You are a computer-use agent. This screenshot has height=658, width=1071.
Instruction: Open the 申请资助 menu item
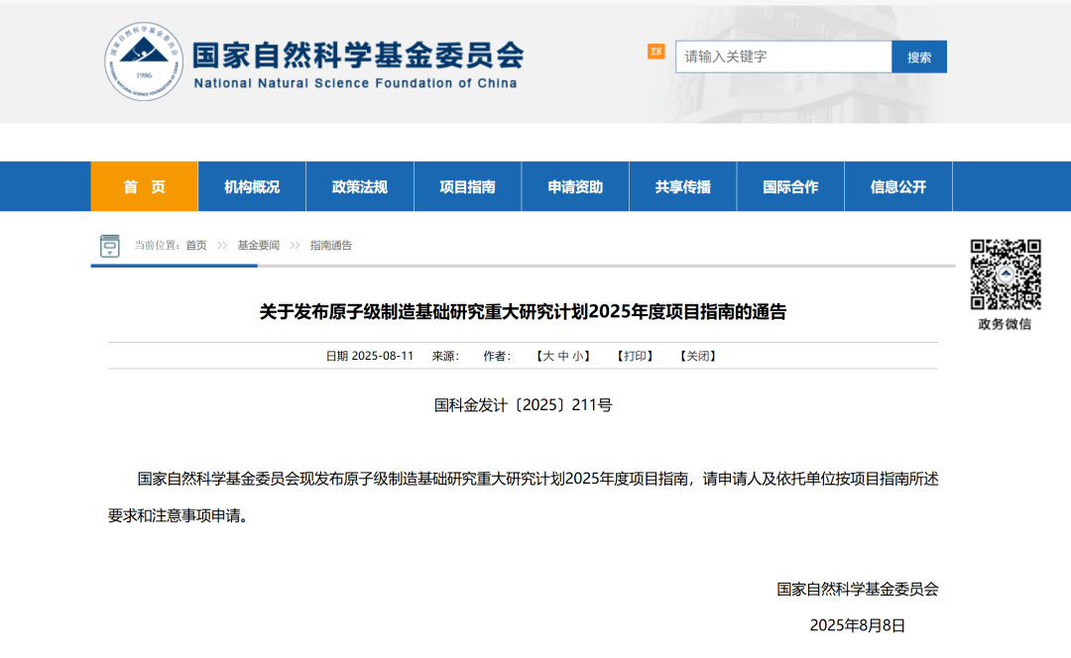tap(575, 186)
